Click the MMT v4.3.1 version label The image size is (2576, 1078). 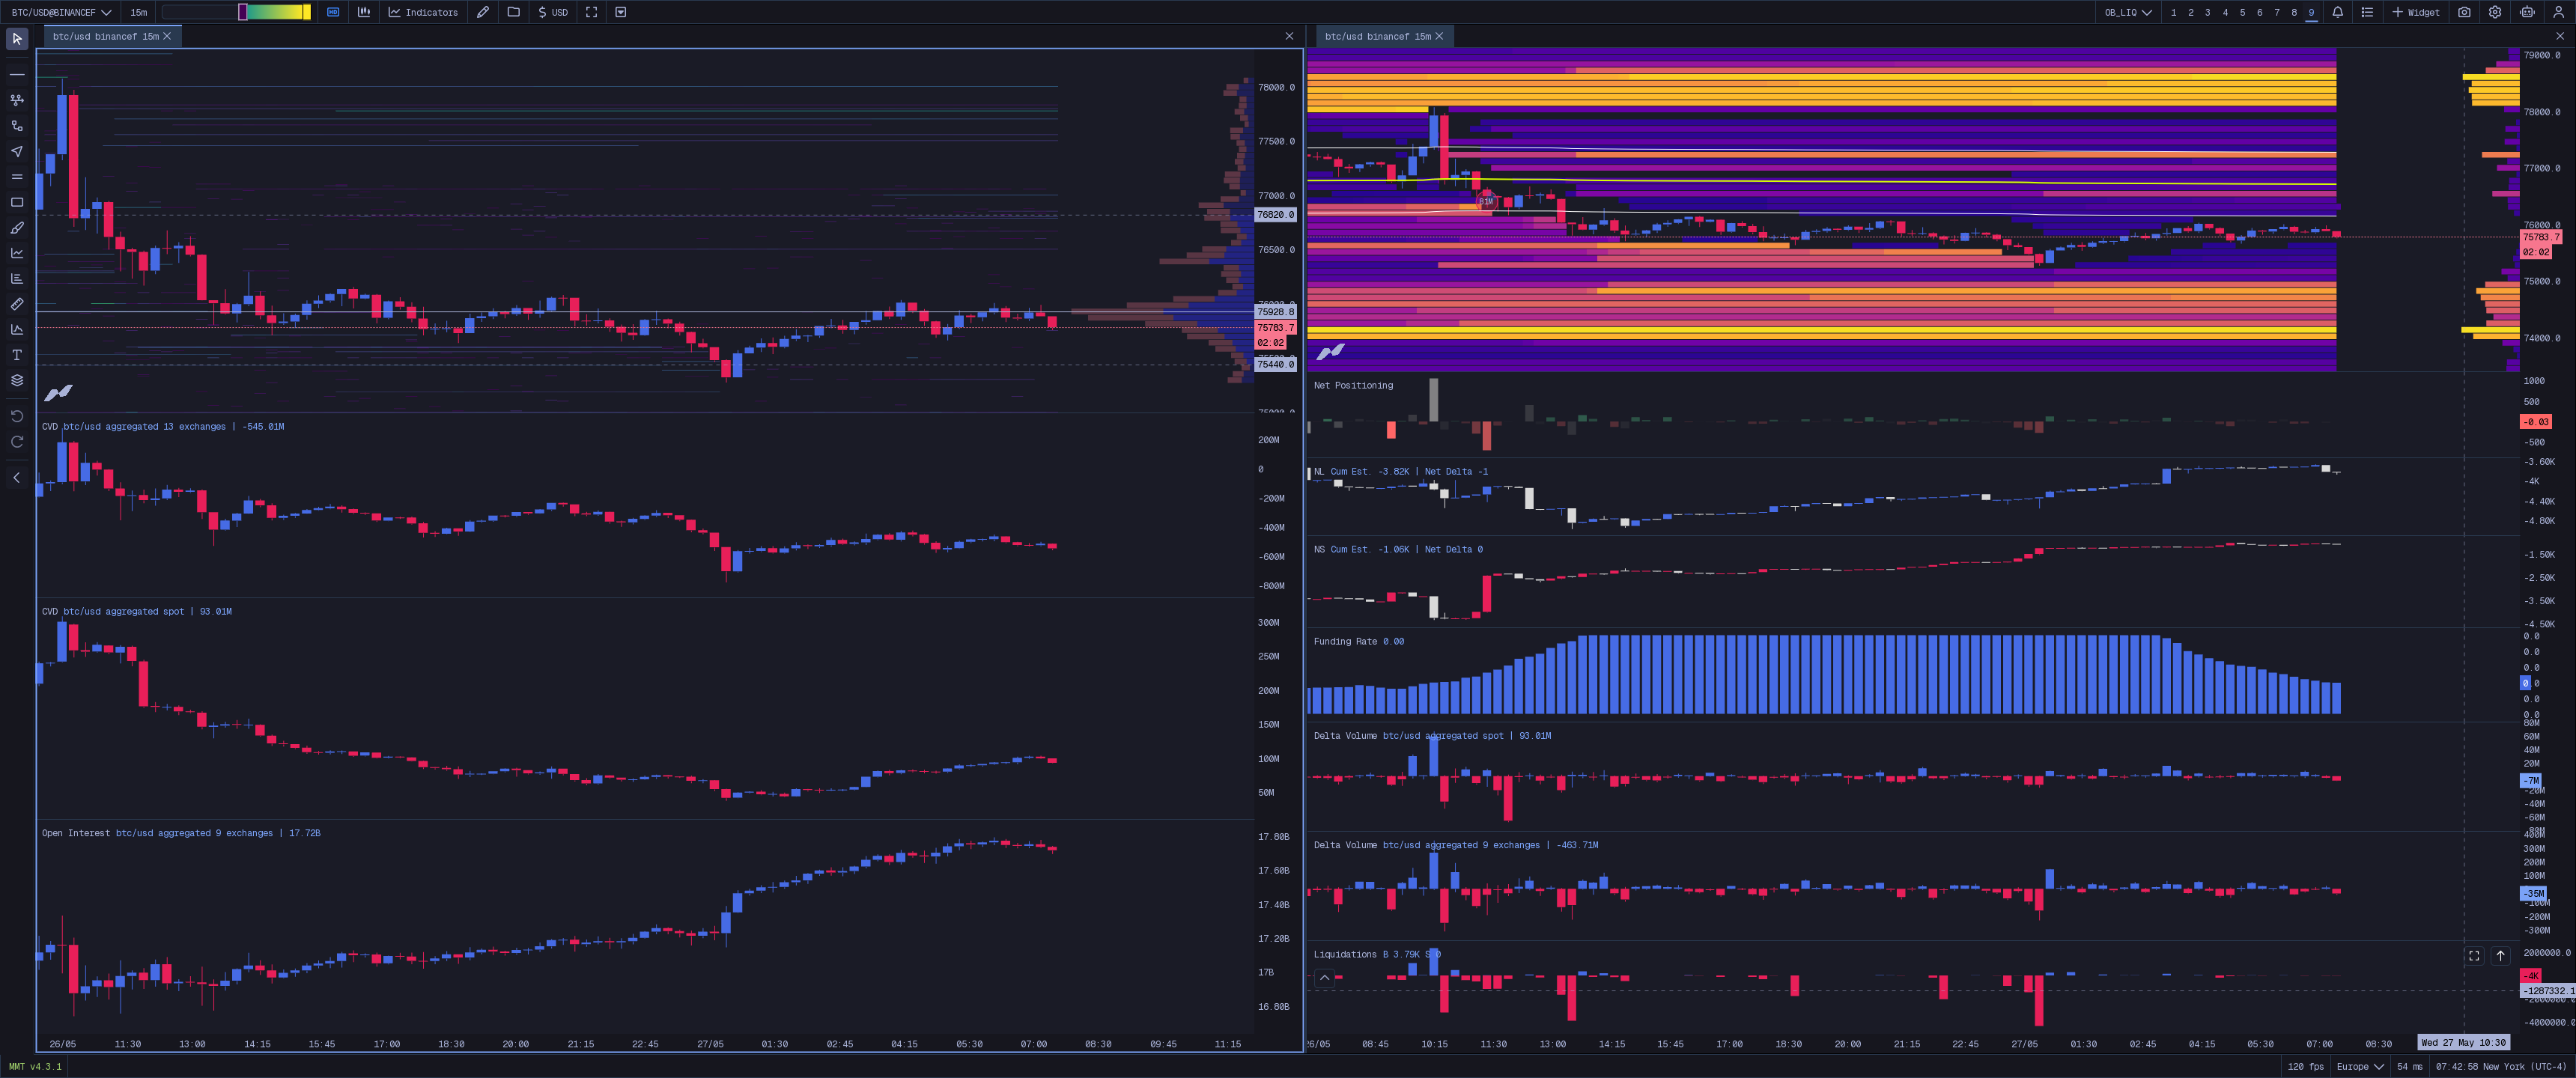(35, 1067)
